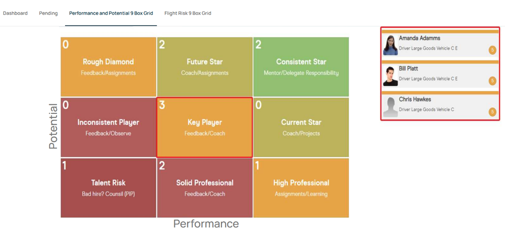Screen dimensions: 505x236
Task: Switch to the Pending tab
Action: click(x=48, y=13)
